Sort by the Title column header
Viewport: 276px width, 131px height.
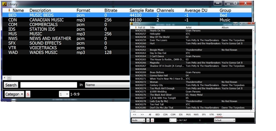click(x=152, y=27)
